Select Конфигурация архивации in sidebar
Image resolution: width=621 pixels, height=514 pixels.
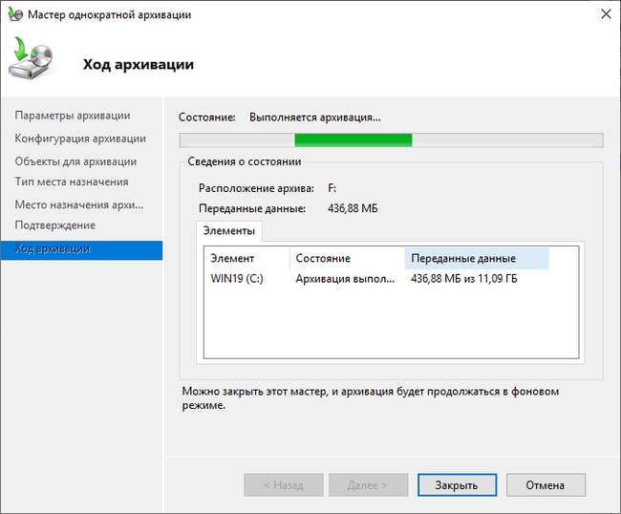pos(80,139)
